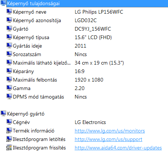Select the Termék információ label
Screen dimensions: 168x155
click(x=33, y=131)
